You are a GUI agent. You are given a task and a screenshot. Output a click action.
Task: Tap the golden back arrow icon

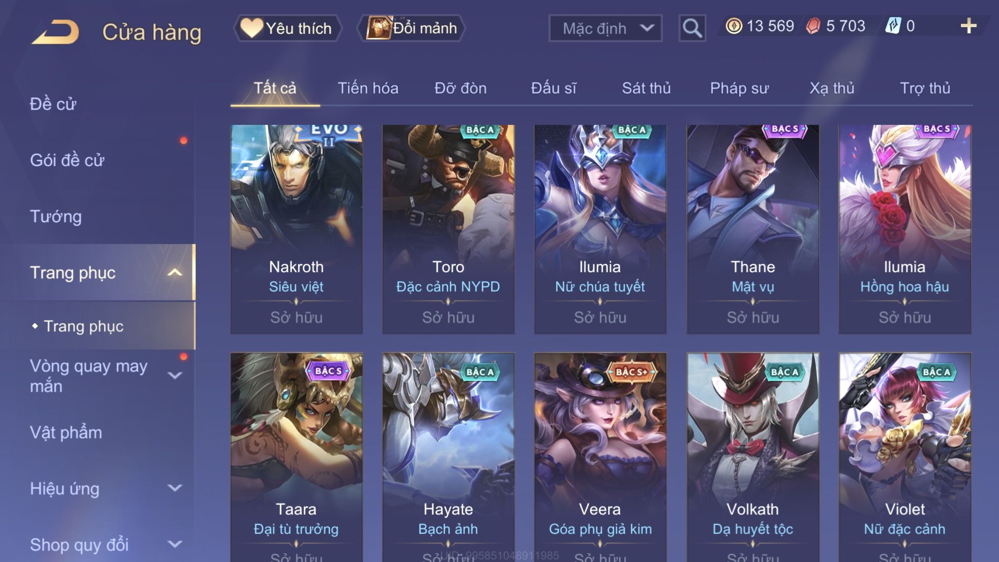[x=56, y=32]
